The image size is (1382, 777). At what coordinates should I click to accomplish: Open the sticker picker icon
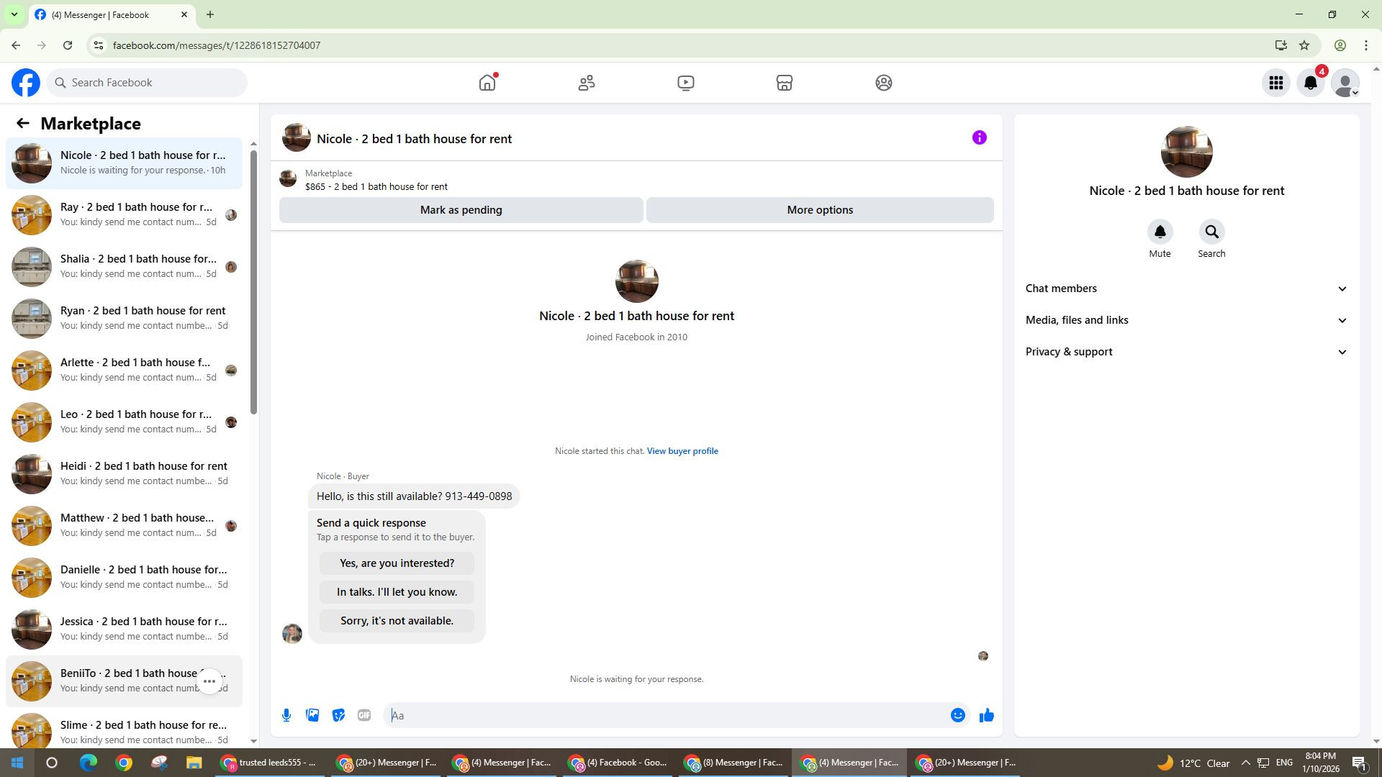point(338,715)
